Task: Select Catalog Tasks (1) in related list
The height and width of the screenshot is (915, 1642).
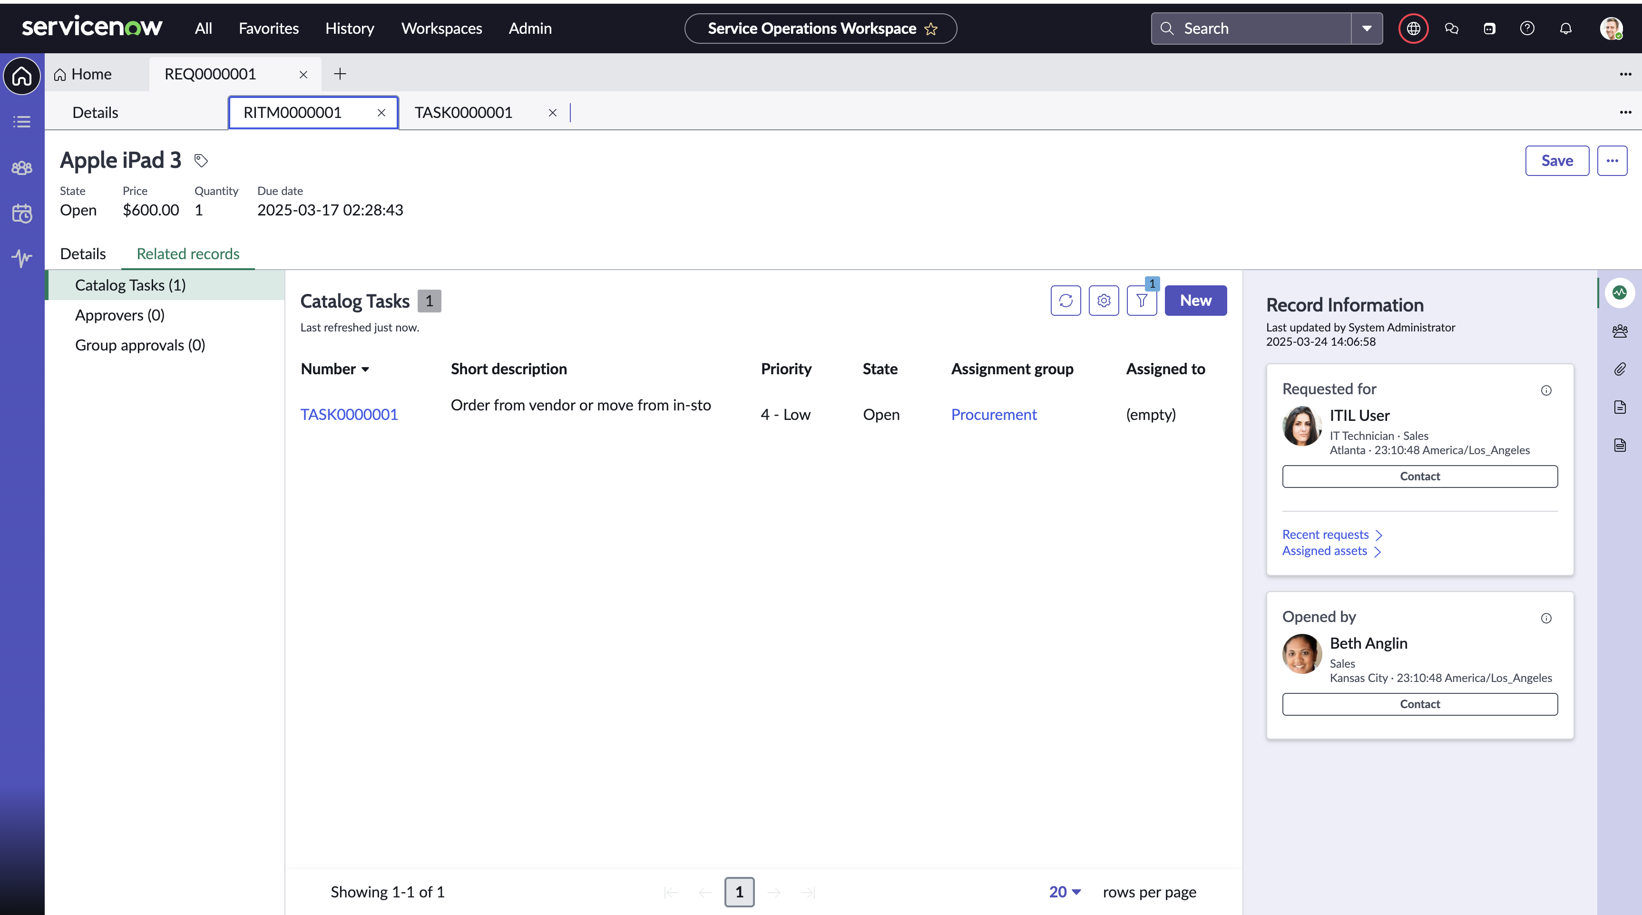Action: [165, 285]
